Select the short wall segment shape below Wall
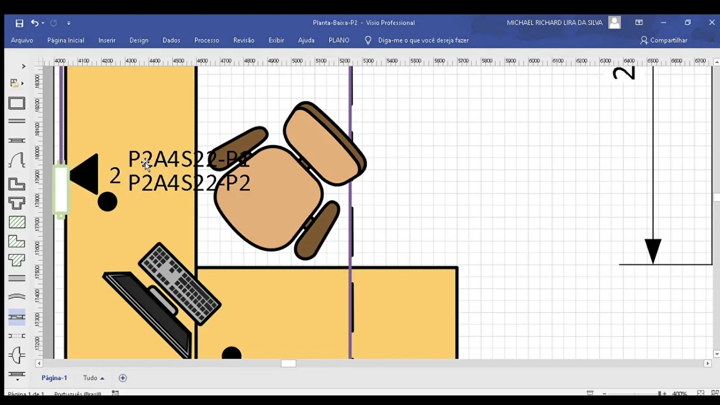720x405 pixels. point(17,140)
